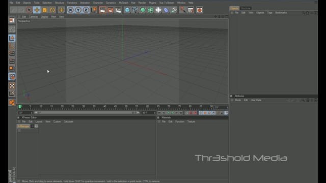Toggle scale keyframe recording icon

click(x=205, y=113)
